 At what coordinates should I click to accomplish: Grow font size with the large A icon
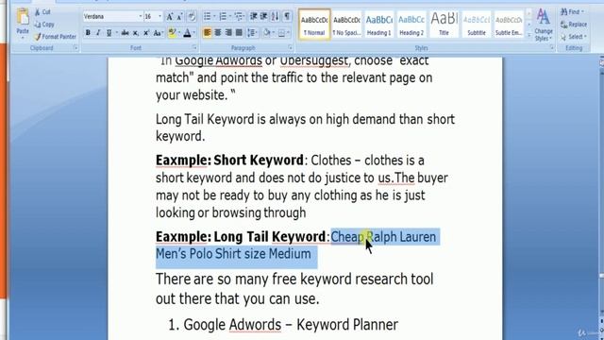pos(170,17)
